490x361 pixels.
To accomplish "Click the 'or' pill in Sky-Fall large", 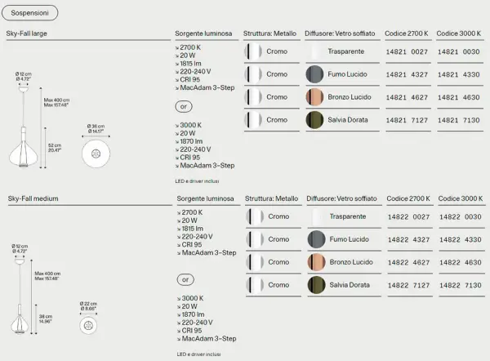I will click(x=184, y=106).
